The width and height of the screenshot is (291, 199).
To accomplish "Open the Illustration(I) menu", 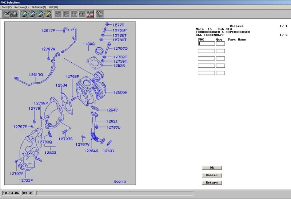I will (39, 7).
